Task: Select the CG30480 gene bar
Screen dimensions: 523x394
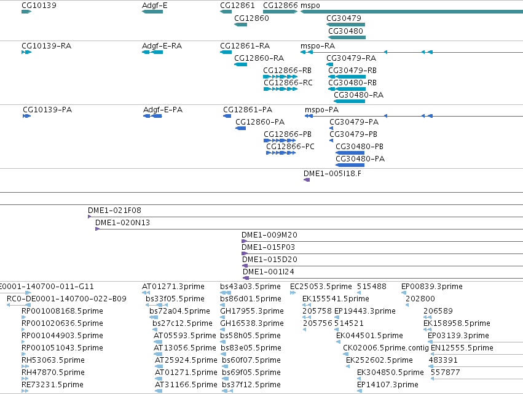Action: (347, 37)
